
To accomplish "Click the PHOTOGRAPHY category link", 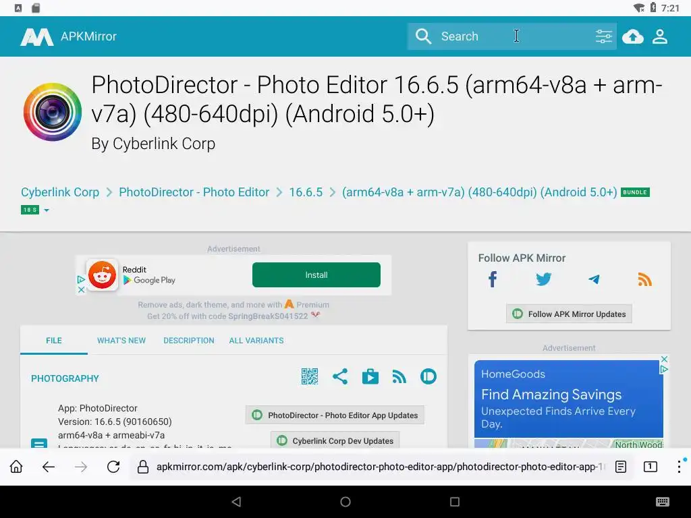I will coord(65,378).
